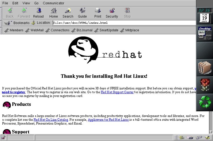
Task: Open the Red Hat Support Center link
Action: click(x=117, y=92)
